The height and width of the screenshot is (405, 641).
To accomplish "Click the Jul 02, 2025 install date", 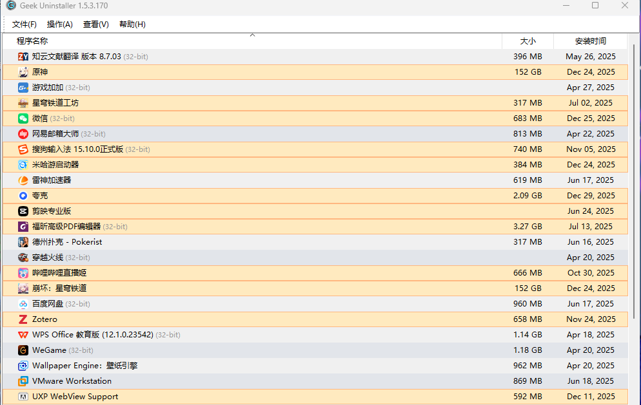I will [591, 103].
